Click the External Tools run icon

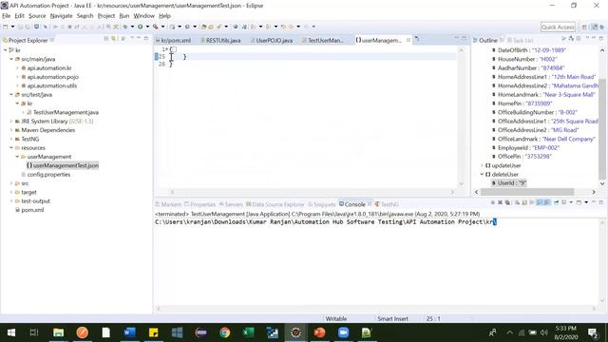[x=155, y=27]
